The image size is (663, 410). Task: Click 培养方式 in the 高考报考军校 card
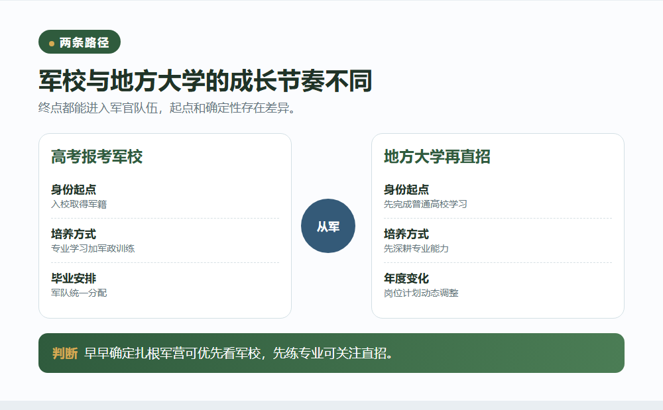tap(74, 234)
